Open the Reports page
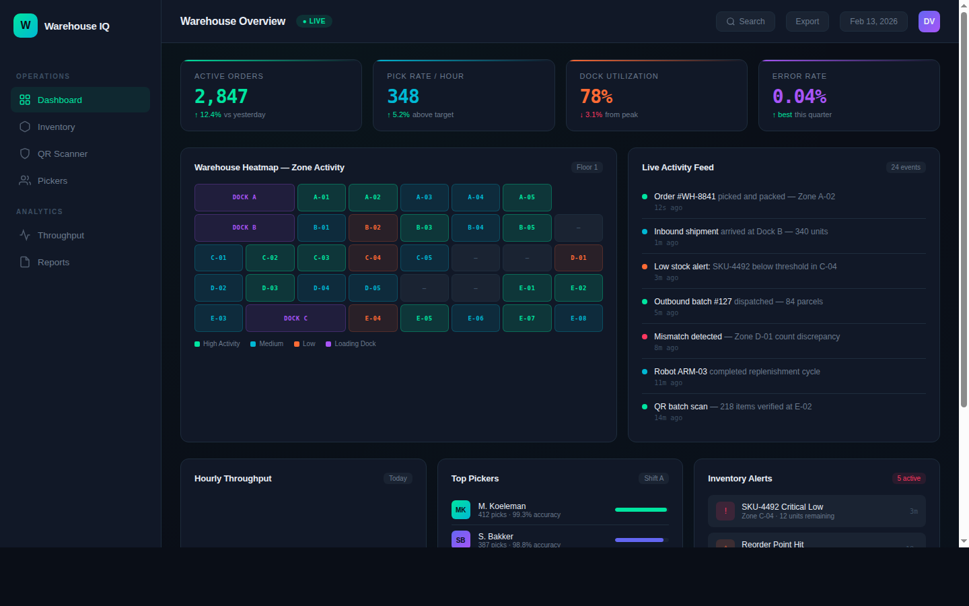Screen dimensions: 969x606 pyautogui.click(x=80, y=262)
